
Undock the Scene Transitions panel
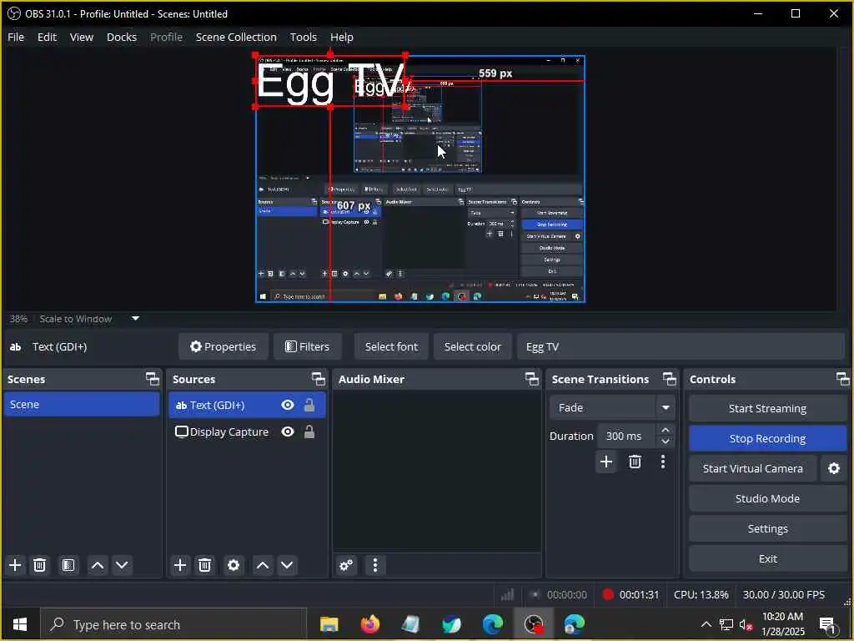coord(670,379)
